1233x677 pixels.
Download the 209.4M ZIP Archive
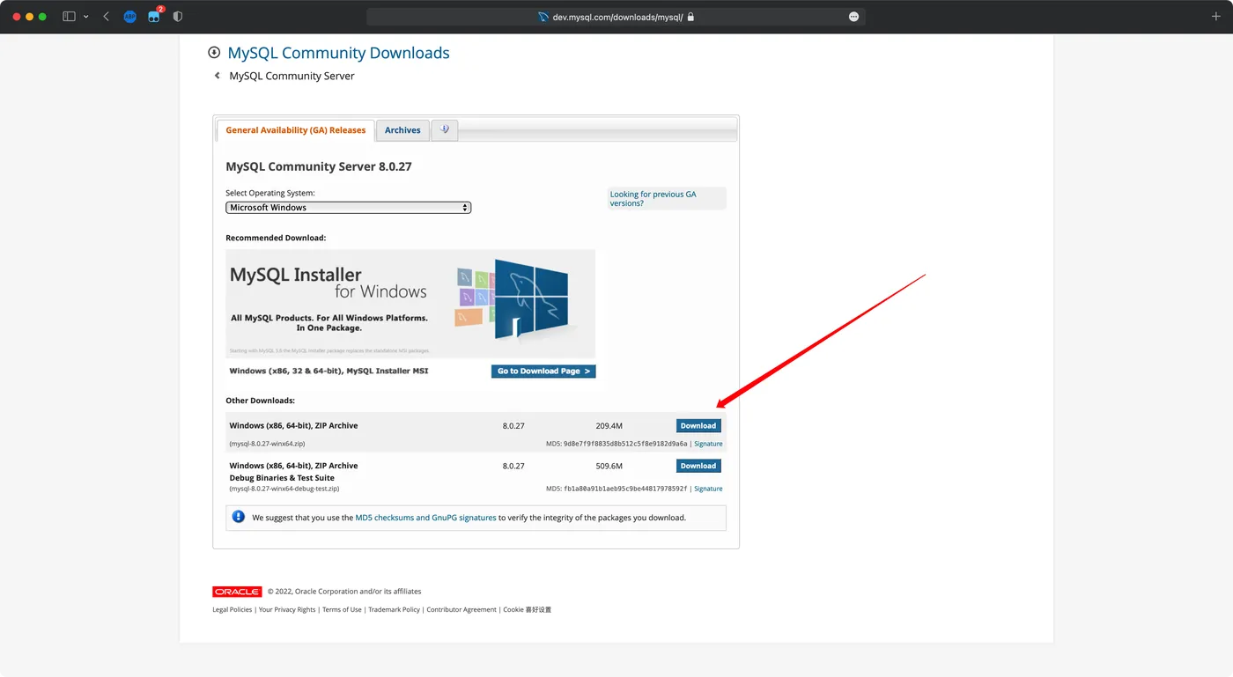coord(698,426)
